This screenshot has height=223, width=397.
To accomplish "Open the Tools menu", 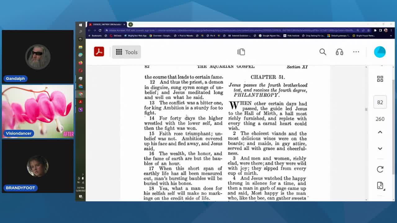I will pyautogui.click(x=127, y=52).
